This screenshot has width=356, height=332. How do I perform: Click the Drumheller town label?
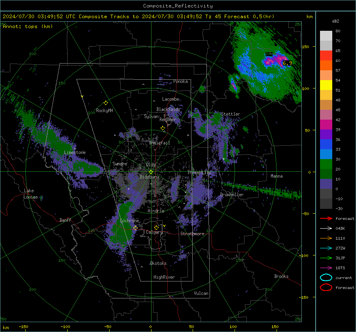tap(232, 195)
